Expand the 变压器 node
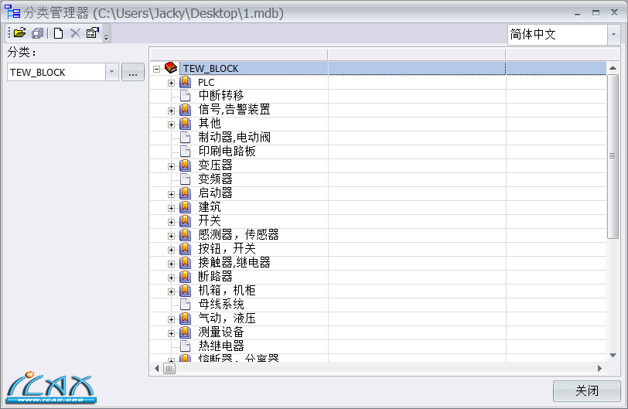This screenshot has height=409, width=628. [171, 166]
